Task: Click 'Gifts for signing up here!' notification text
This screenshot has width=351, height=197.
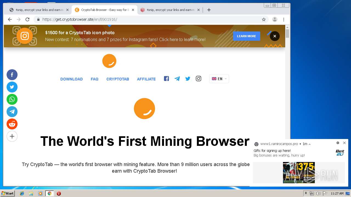Action: pos(272,151)
